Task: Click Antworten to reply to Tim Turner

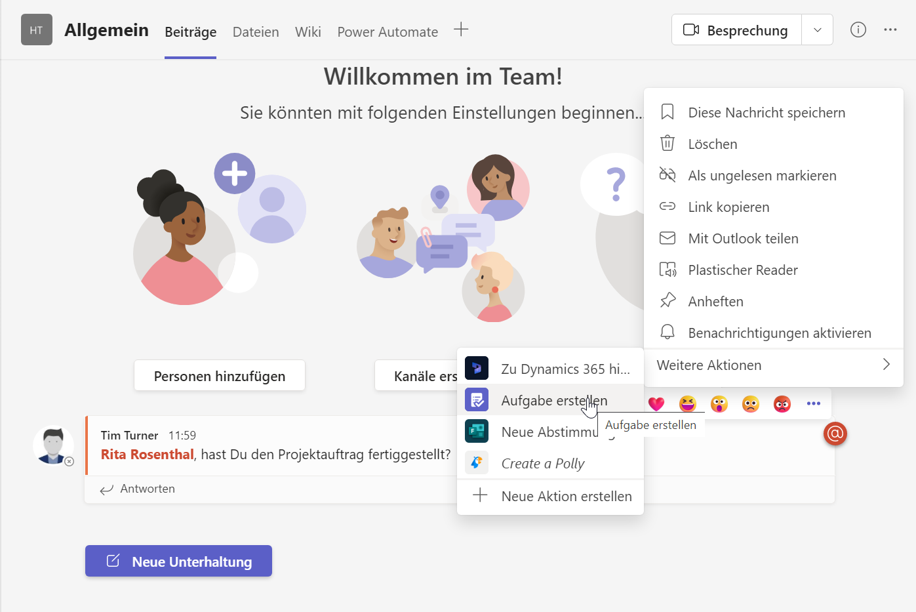Action: pyautogui.click(x=138, y=489)
